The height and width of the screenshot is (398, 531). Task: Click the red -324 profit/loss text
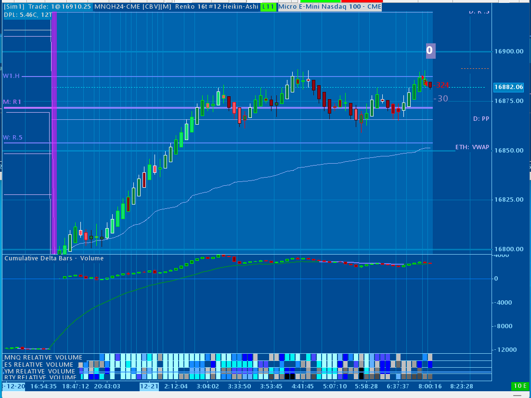tap(442, 85)
